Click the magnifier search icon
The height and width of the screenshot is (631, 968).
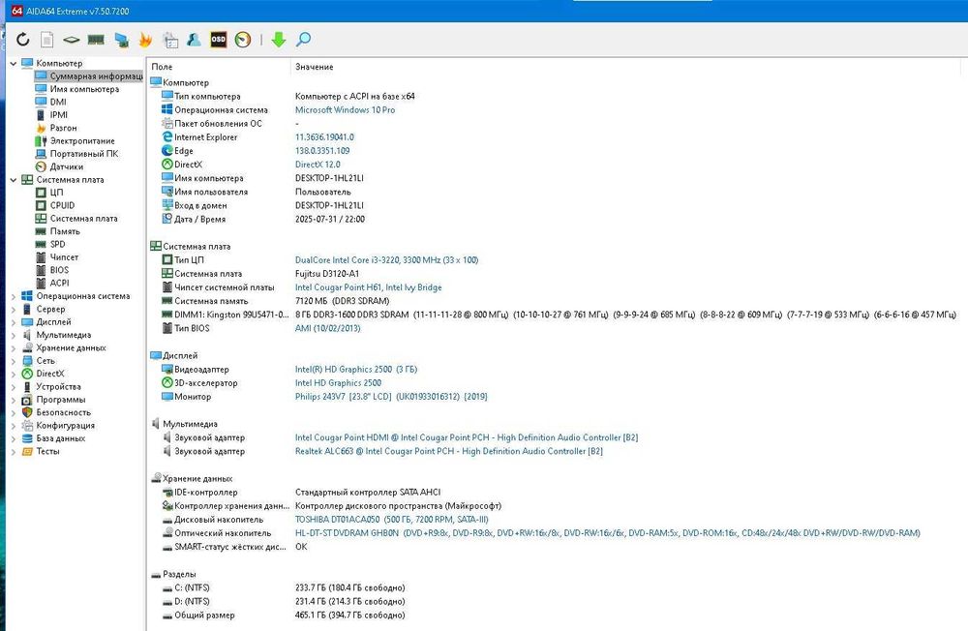(303, 40)
